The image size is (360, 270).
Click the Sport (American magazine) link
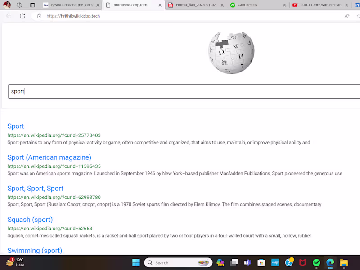[x=49, y=157]
